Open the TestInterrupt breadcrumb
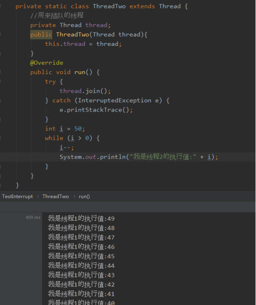256x305 pixels. point(18,196)
